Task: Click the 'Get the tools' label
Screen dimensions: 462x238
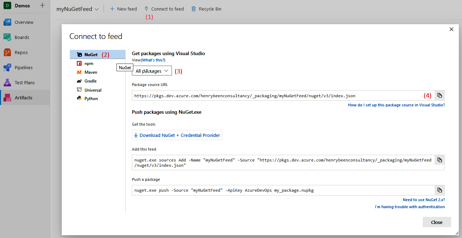Action: (x=143, y=124)
